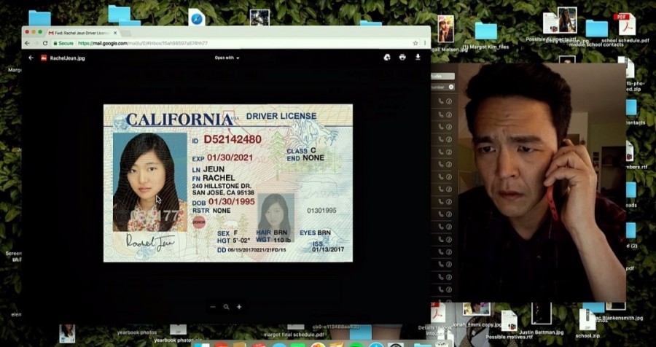Click the FaceTime video of the man
656x347 pixels.
542,182
